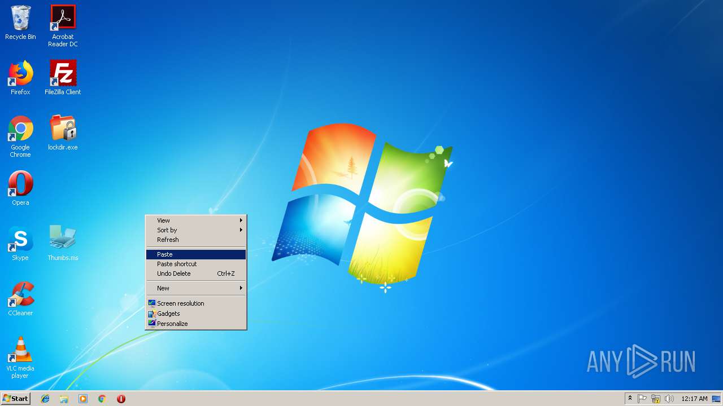Viewport: 723px width, 406px height.
Task: Choose Paste in the context menu
Action: click(196, 254)
